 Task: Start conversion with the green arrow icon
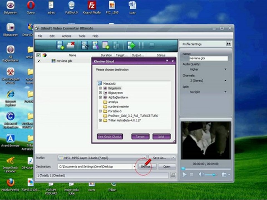[x=131, y=45]
